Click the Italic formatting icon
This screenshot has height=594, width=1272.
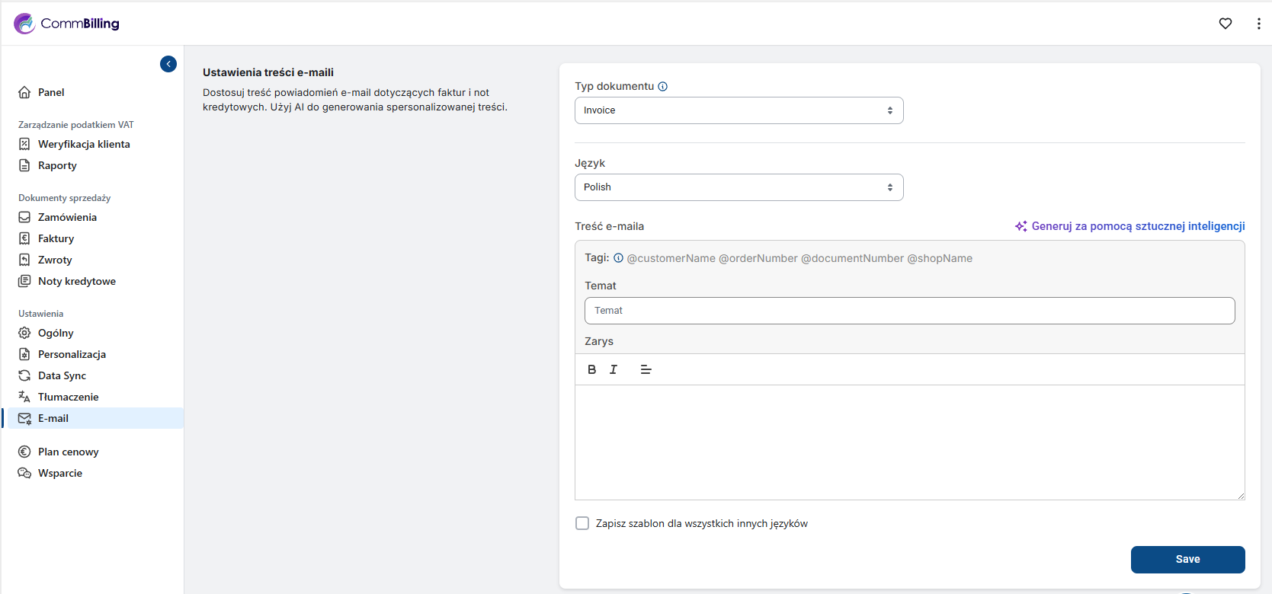pyautogui.click(x=614, y=369)
